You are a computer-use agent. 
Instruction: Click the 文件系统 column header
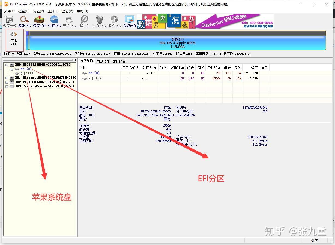pyautogui.click(x=149, y=67)
